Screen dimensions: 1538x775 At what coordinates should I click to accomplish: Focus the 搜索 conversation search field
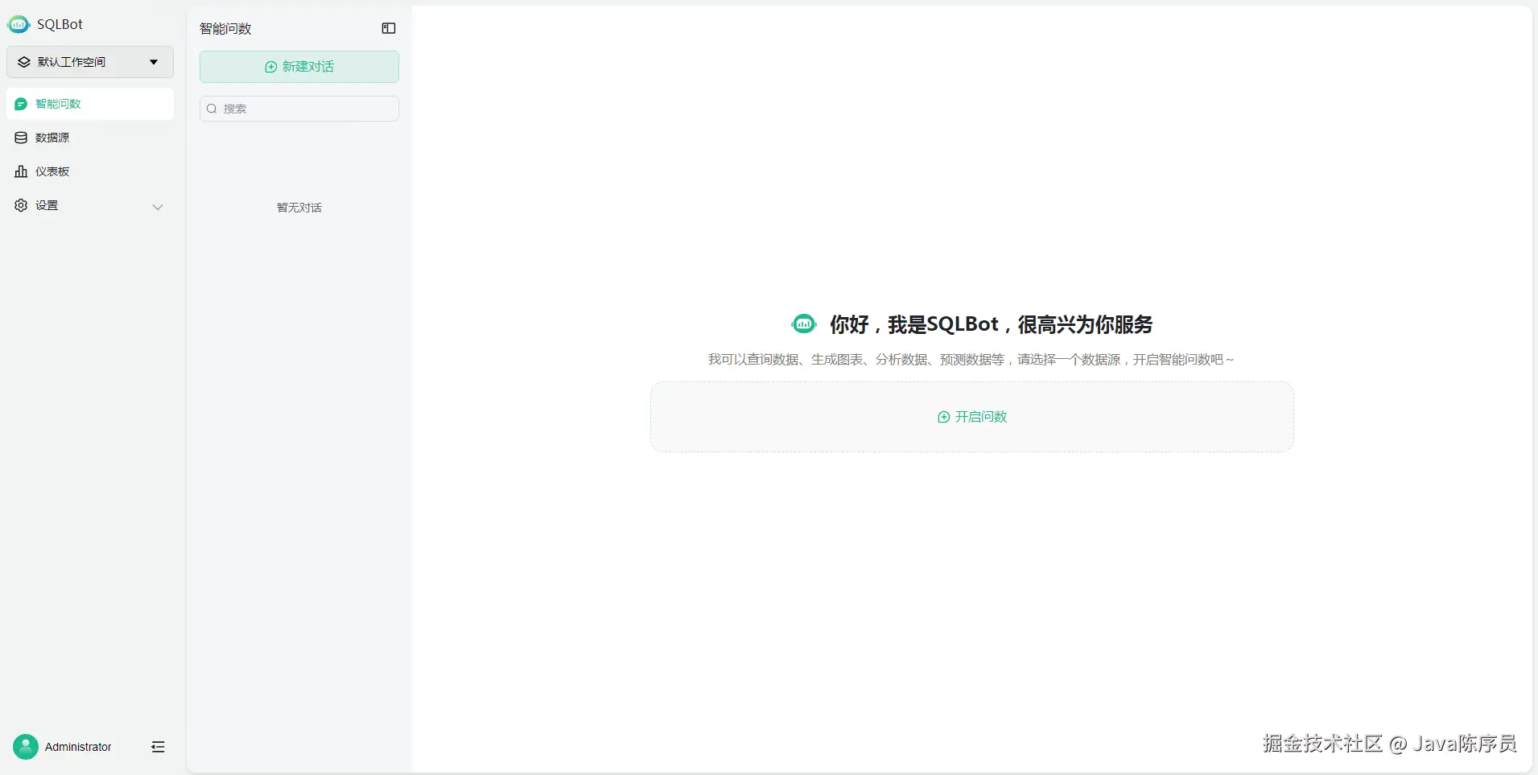point(299,109)
